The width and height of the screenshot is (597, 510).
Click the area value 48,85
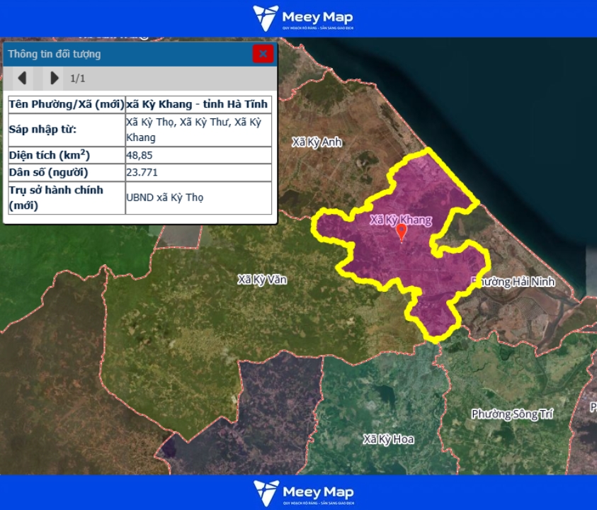(x=140, y=155)
